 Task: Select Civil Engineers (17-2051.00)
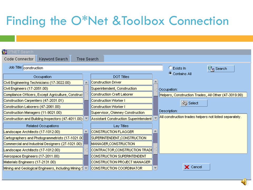(x=43, y=89)
